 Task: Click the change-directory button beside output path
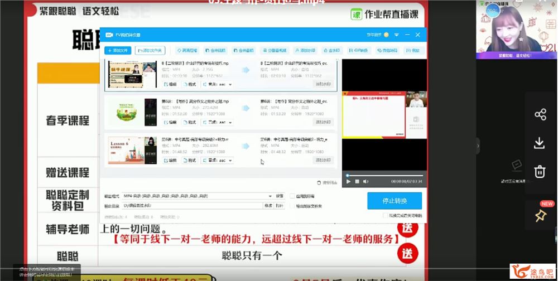[268, 206]
